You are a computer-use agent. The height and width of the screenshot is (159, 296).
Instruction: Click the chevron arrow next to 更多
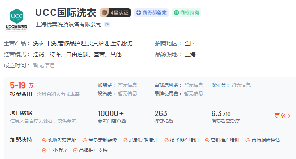pos(289,116)
